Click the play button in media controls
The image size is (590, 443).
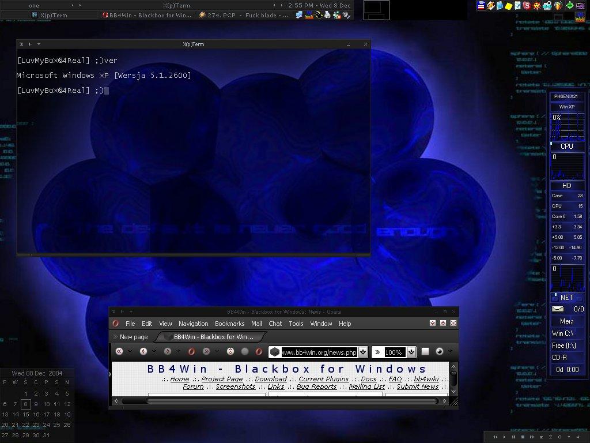pos(504,437)
